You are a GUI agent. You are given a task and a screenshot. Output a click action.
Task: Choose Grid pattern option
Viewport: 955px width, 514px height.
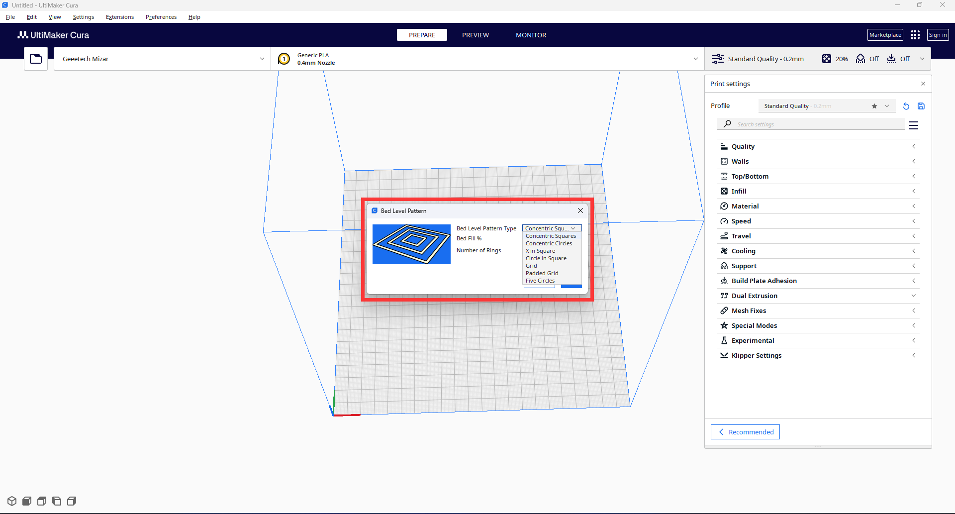tap(551, 266)
